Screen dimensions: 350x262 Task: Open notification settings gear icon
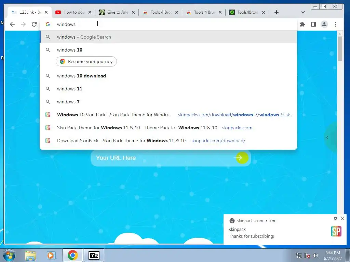pyautogui.click(x=336, y=218)
